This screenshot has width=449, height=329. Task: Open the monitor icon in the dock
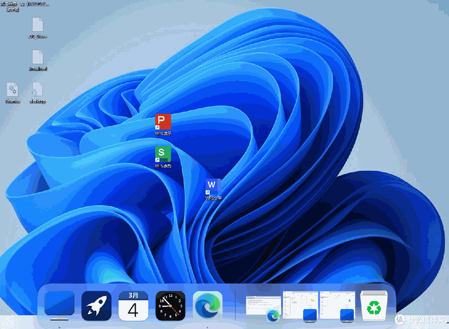[x=59, y=306]
